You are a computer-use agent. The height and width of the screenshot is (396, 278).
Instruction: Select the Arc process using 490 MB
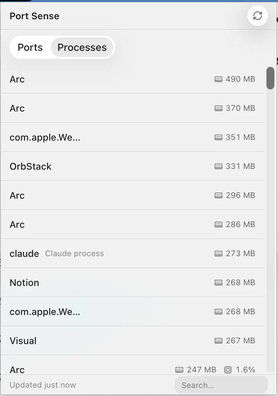point(132,79)
